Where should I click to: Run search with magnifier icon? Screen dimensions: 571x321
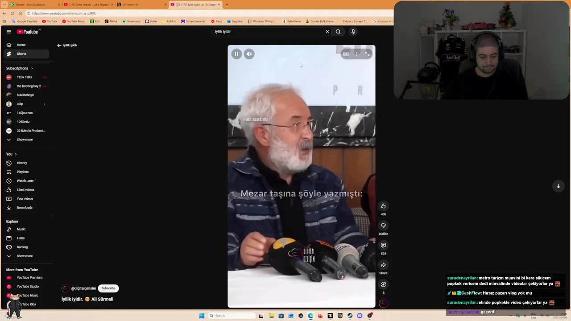coord(338,32)
